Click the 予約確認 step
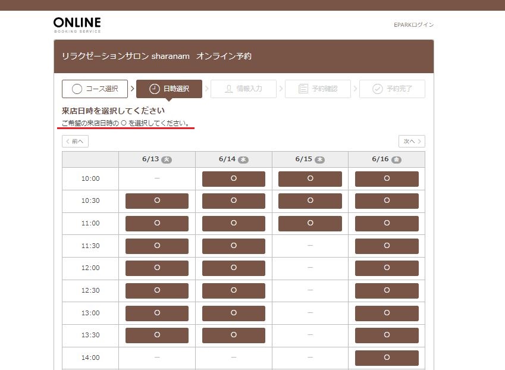 (x=318, y=89)
